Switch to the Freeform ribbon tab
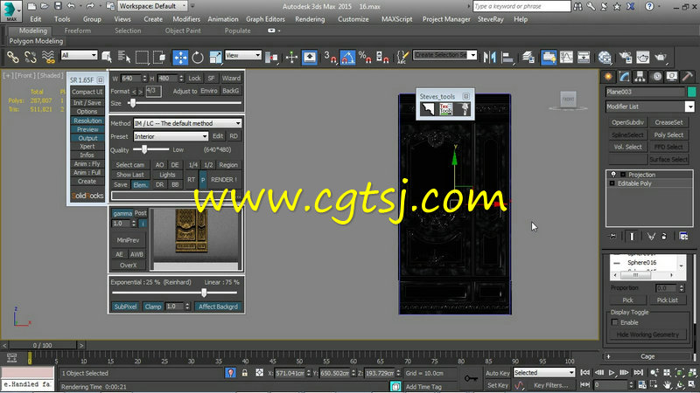Image resolution: width=700 pixels, height=393 pixels. pos(78,31)
